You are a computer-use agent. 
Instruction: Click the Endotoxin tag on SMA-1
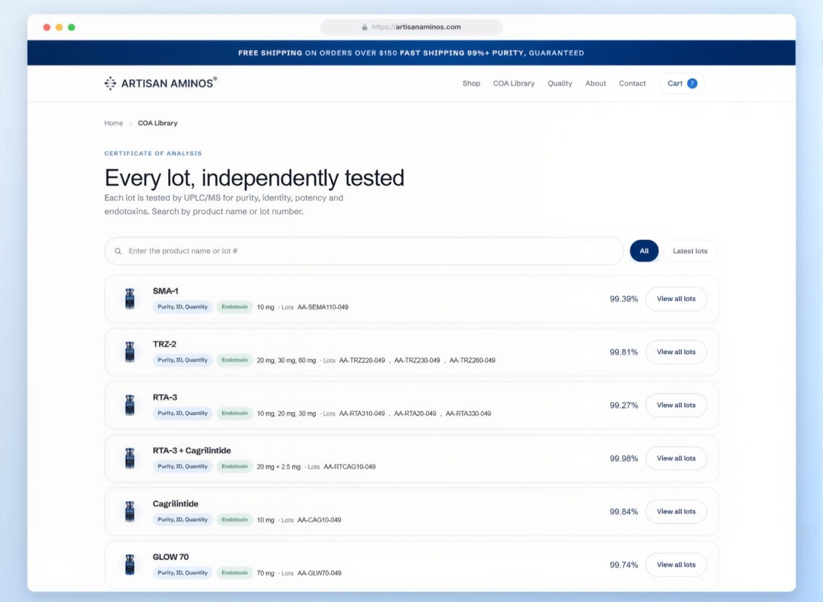click(235, 307)
